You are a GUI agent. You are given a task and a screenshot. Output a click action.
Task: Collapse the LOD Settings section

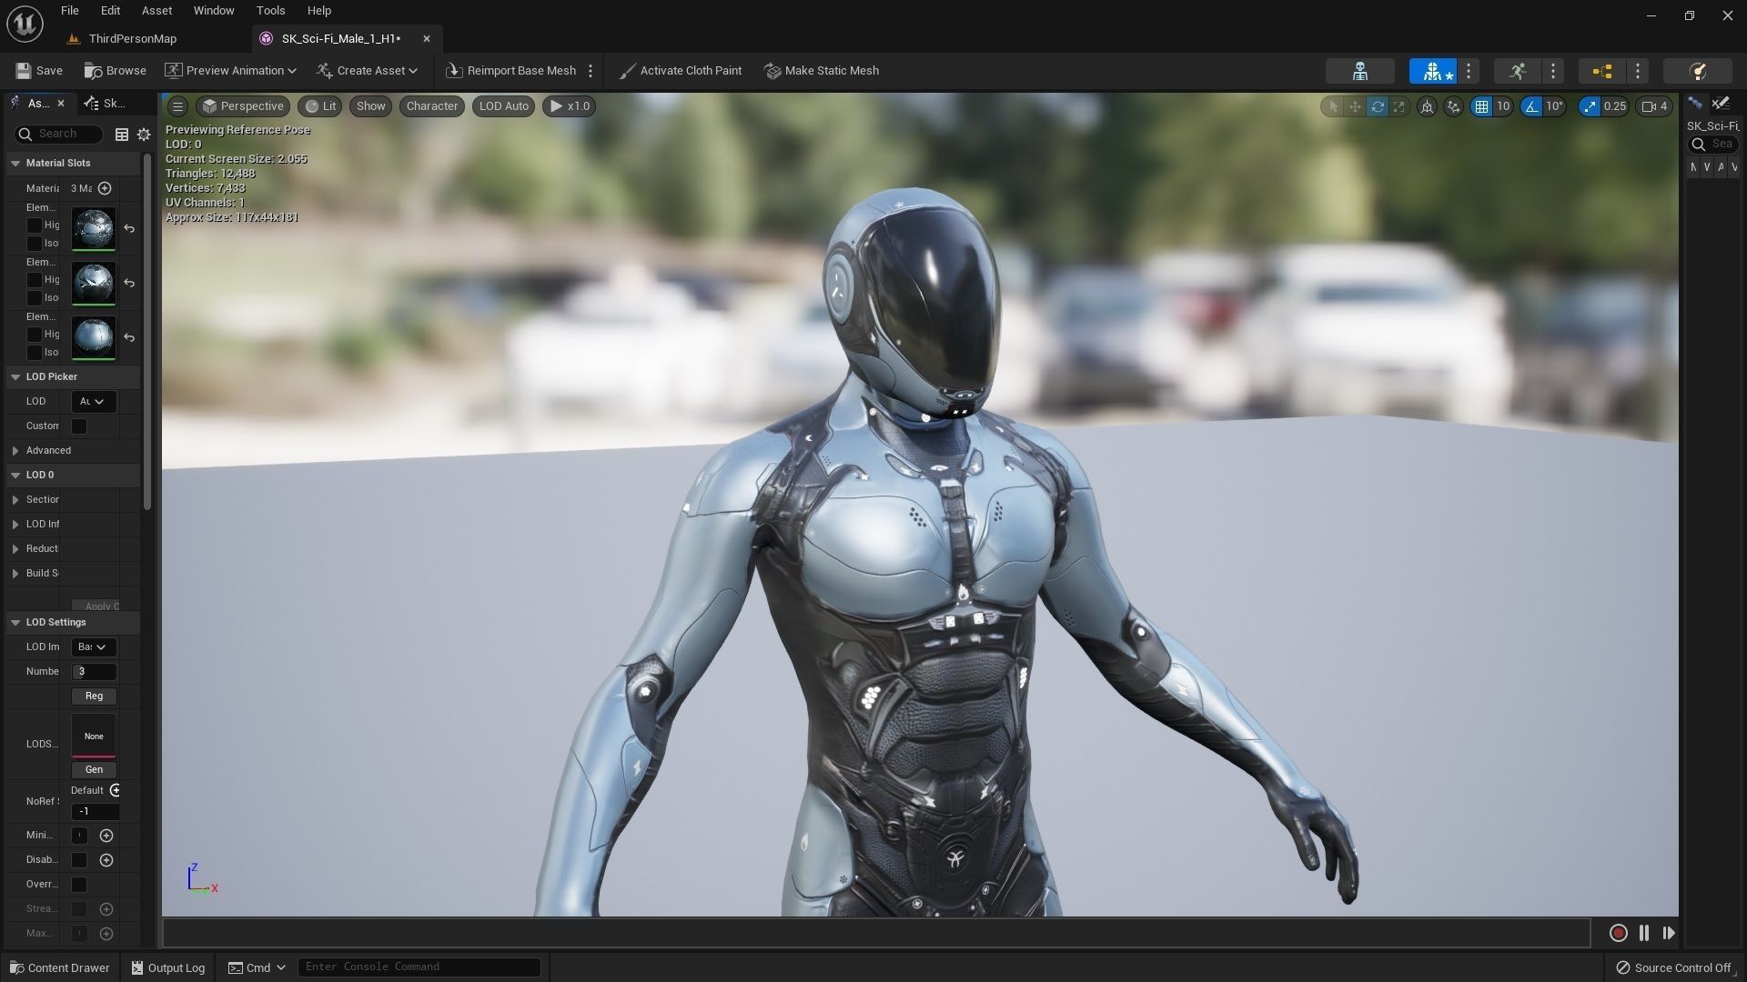tap(15, 623)
